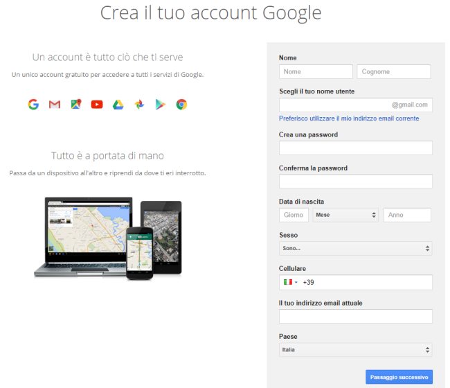
Task: Click the Gmail envelope icon
Action: click(55, 105)
